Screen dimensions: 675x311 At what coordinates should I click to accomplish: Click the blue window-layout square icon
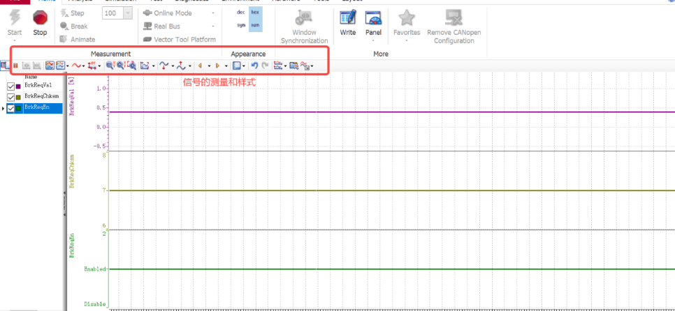(236, 66)
